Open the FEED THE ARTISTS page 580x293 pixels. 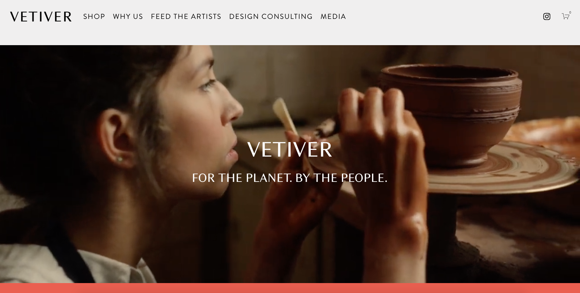point(186,17)
